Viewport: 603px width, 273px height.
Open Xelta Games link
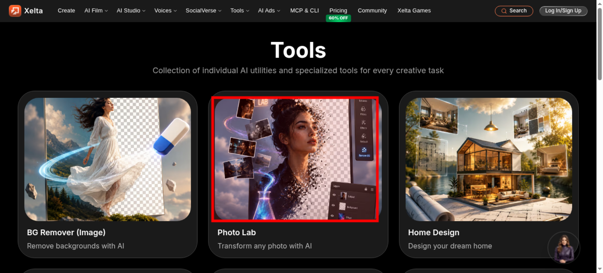click(x=414, y=11)
